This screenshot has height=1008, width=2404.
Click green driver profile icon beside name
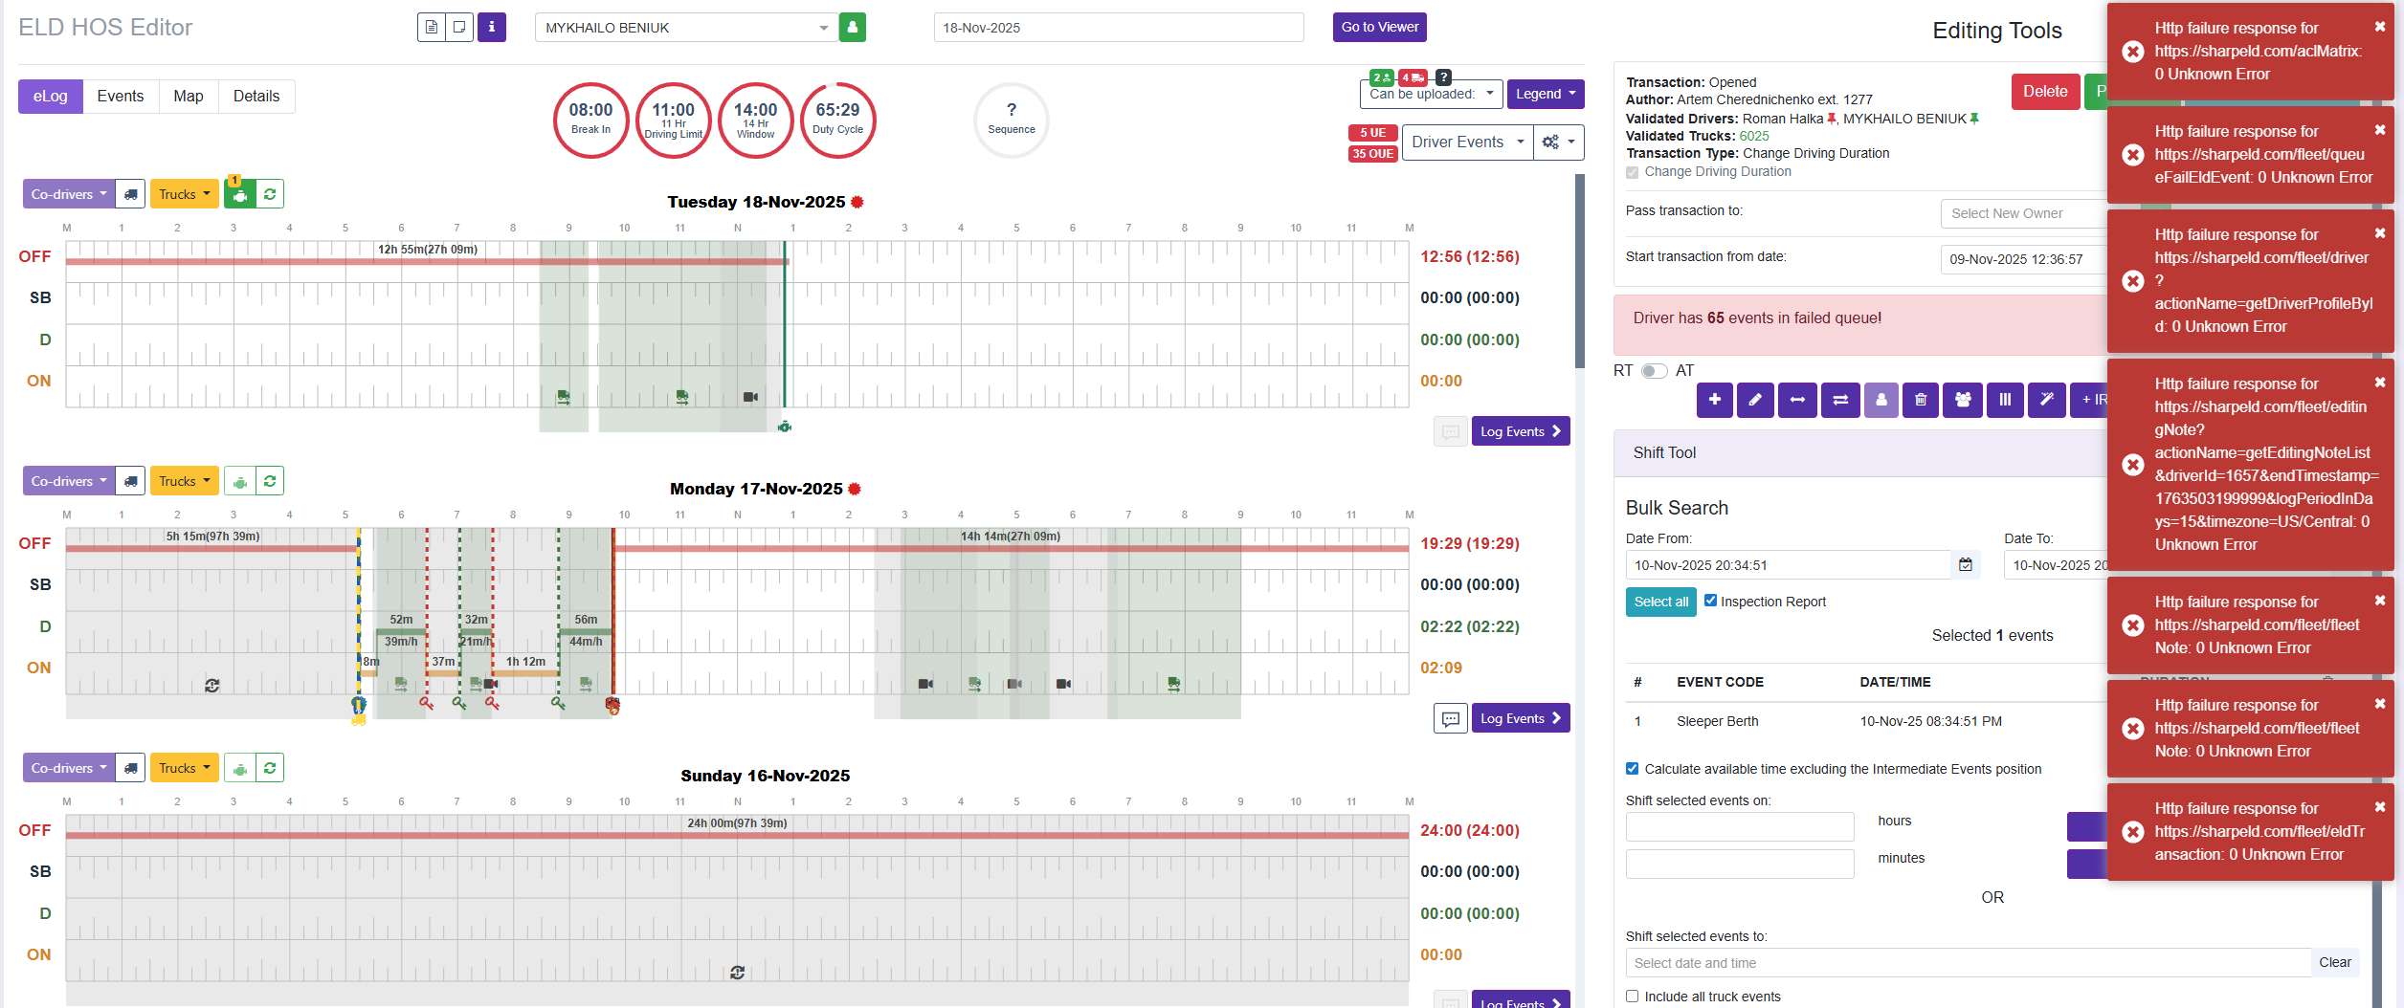(x=853, y=27)
